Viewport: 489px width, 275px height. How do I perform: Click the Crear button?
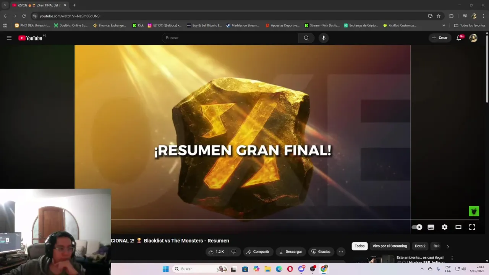tap(440, 38)
